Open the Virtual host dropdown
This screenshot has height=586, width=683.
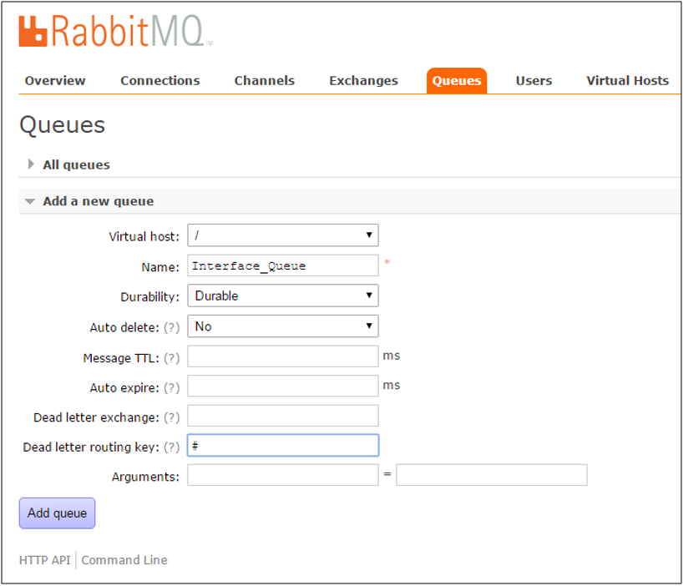(x=283, y=235)
